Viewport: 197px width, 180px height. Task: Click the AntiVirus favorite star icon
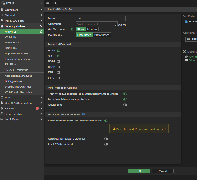tap(41, 32)
